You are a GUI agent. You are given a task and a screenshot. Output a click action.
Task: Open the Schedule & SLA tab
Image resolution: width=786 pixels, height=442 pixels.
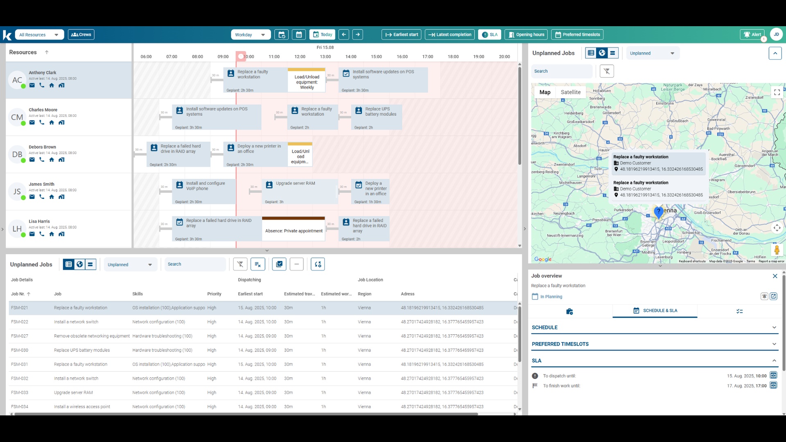pyautogui.click(x=655, y=311)
